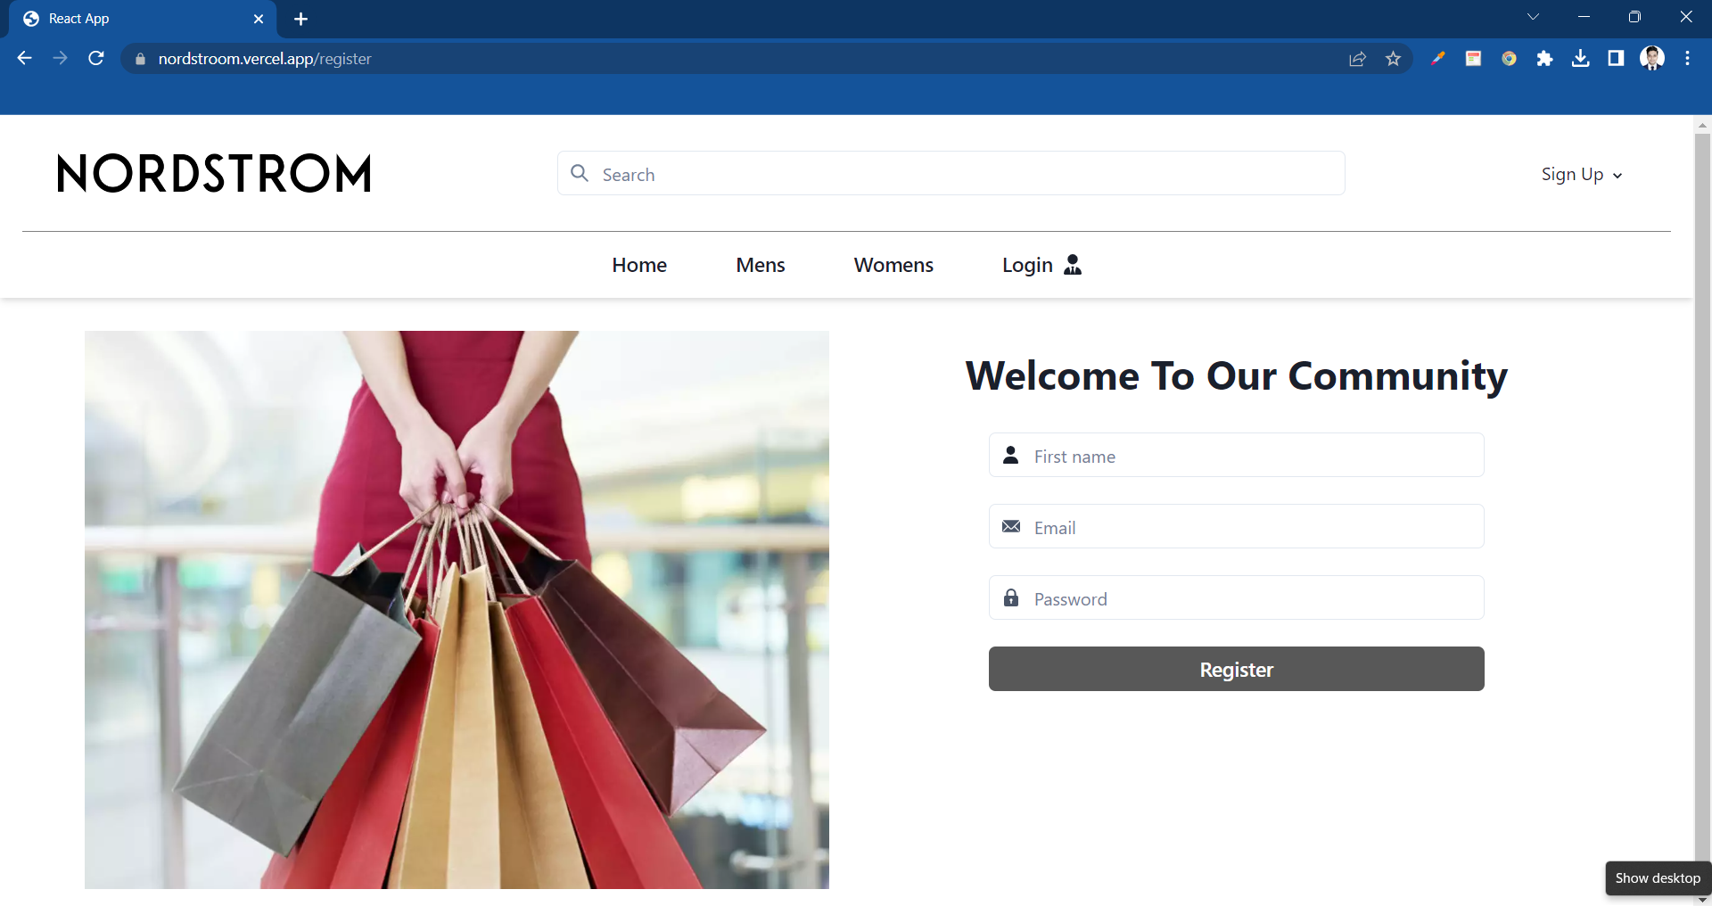Open the Womens section

click(893, 265)
